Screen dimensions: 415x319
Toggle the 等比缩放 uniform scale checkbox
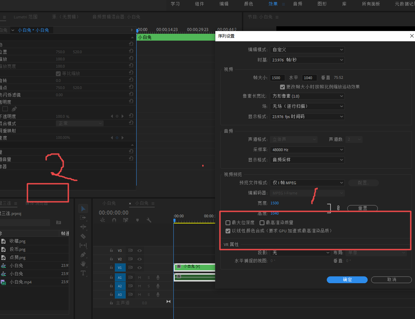coord(58,73)
